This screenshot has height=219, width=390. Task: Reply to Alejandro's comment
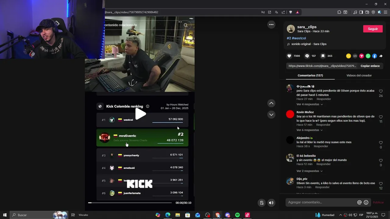click(x=321, y=146)
